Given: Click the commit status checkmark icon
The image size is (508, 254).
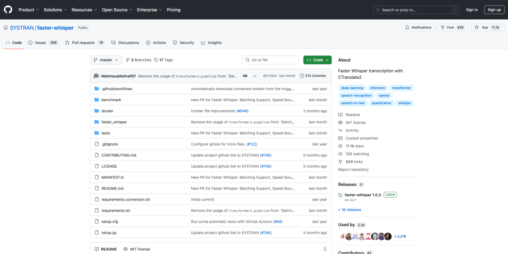Looking at the screenshot, I should (255, 76).
